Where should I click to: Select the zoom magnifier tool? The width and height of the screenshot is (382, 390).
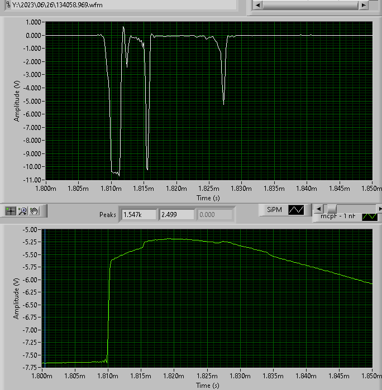[23, 211]
